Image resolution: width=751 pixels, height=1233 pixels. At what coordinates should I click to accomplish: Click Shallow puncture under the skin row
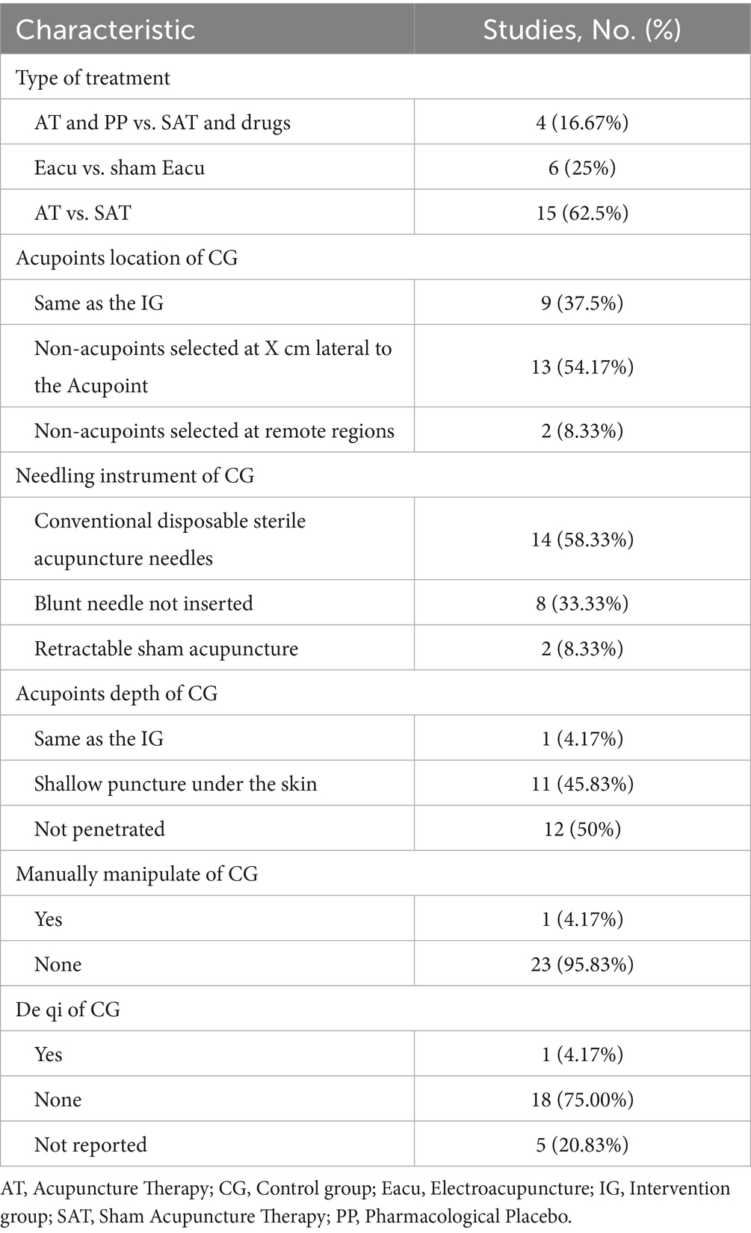(x=375, y=783)
